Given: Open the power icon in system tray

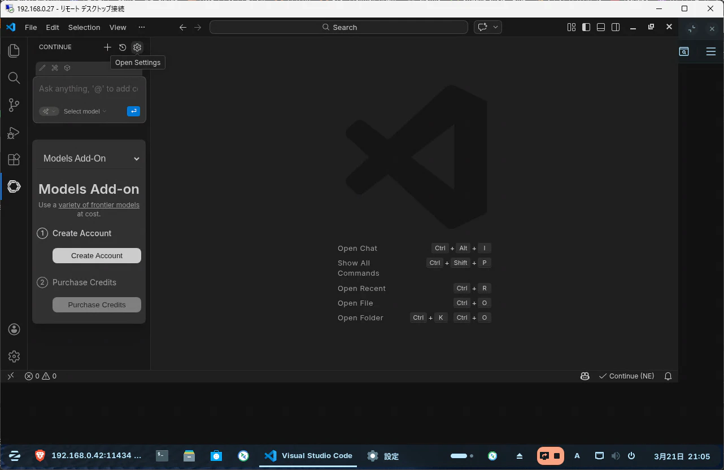Looking at the screenshot, I should [631, 456].
